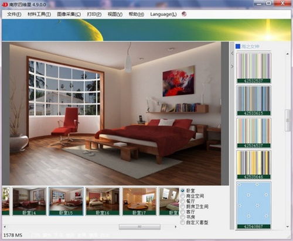The height and width of the screenshot is (241, 293).
Task: Click the main bedroom render preview
Action: [x=115, y=113]
